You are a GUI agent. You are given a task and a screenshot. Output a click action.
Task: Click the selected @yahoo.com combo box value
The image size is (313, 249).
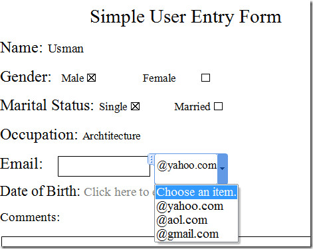click(x=187, y=165)
